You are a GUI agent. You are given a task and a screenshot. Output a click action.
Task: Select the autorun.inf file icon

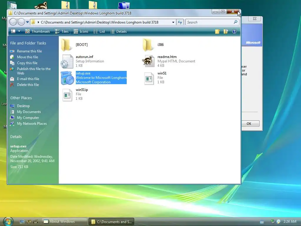tap(67, 61)
